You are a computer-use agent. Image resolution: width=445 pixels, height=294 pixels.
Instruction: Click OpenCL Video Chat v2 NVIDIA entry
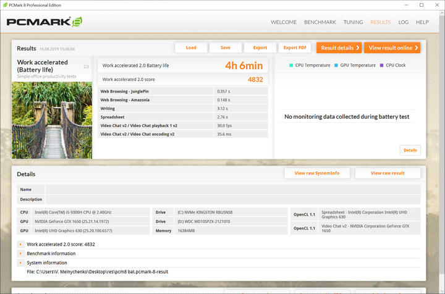pyautogui.click(x=369, y=229)
